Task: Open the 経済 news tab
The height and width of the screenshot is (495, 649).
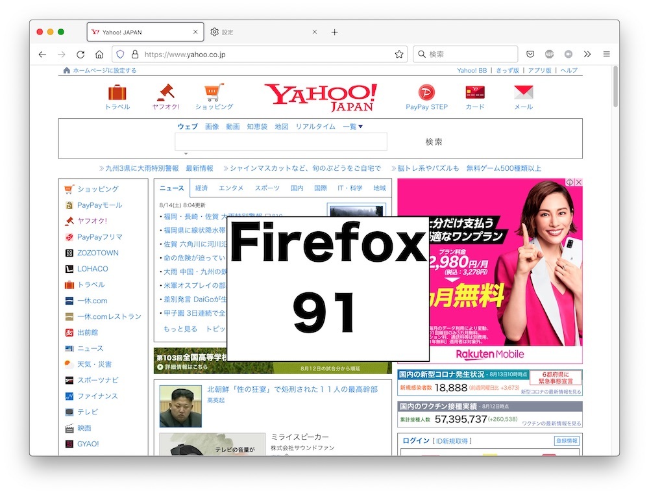Action: pyautogui.click(x=201, y=188)
